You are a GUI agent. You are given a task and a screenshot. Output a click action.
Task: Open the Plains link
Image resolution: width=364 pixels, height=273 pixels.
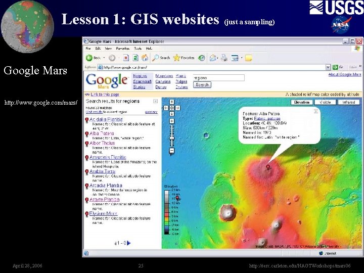click(x=181, y=76)
